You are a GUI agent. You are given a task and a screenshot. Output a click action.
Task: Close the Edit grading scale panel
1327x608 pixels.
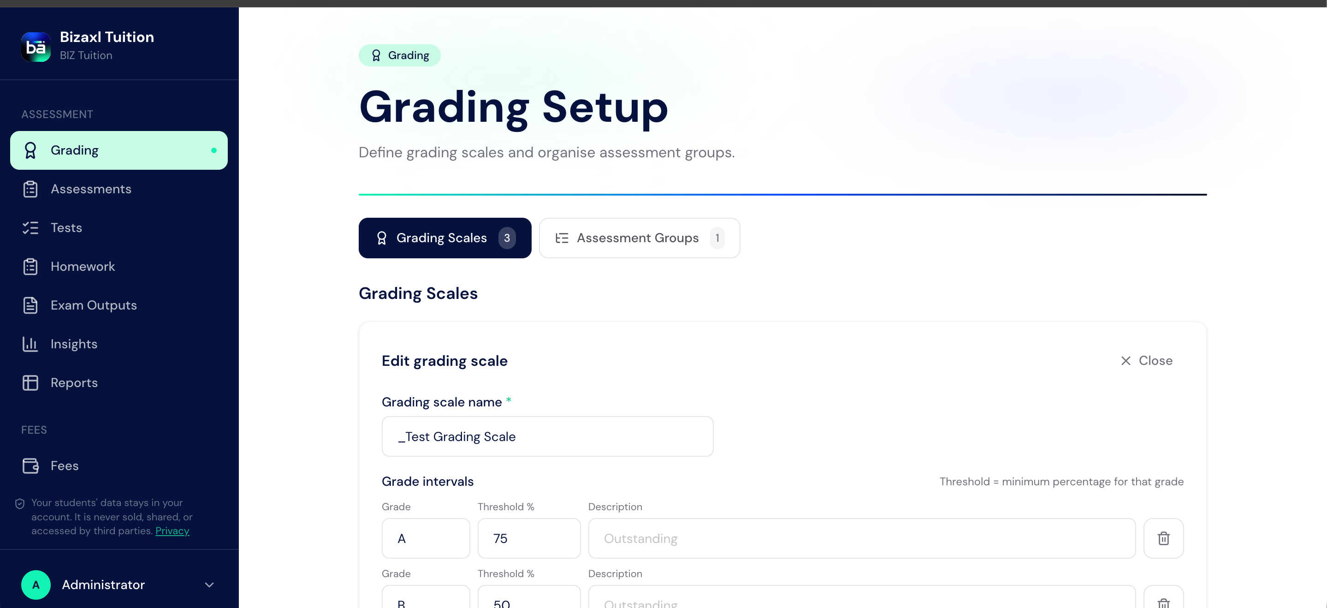coord(1146,361)
